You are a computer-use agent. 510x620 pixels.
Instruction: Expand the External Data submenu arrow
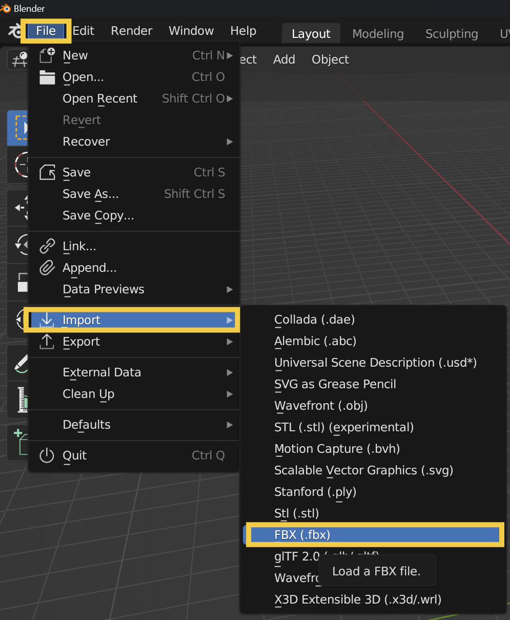(x=230, y=372)
